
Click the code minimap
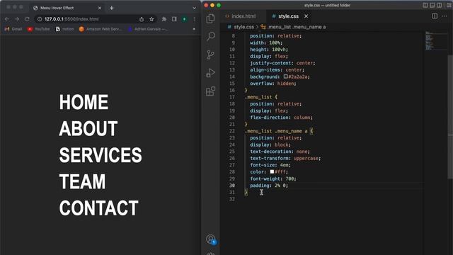(x=436, y=41)
